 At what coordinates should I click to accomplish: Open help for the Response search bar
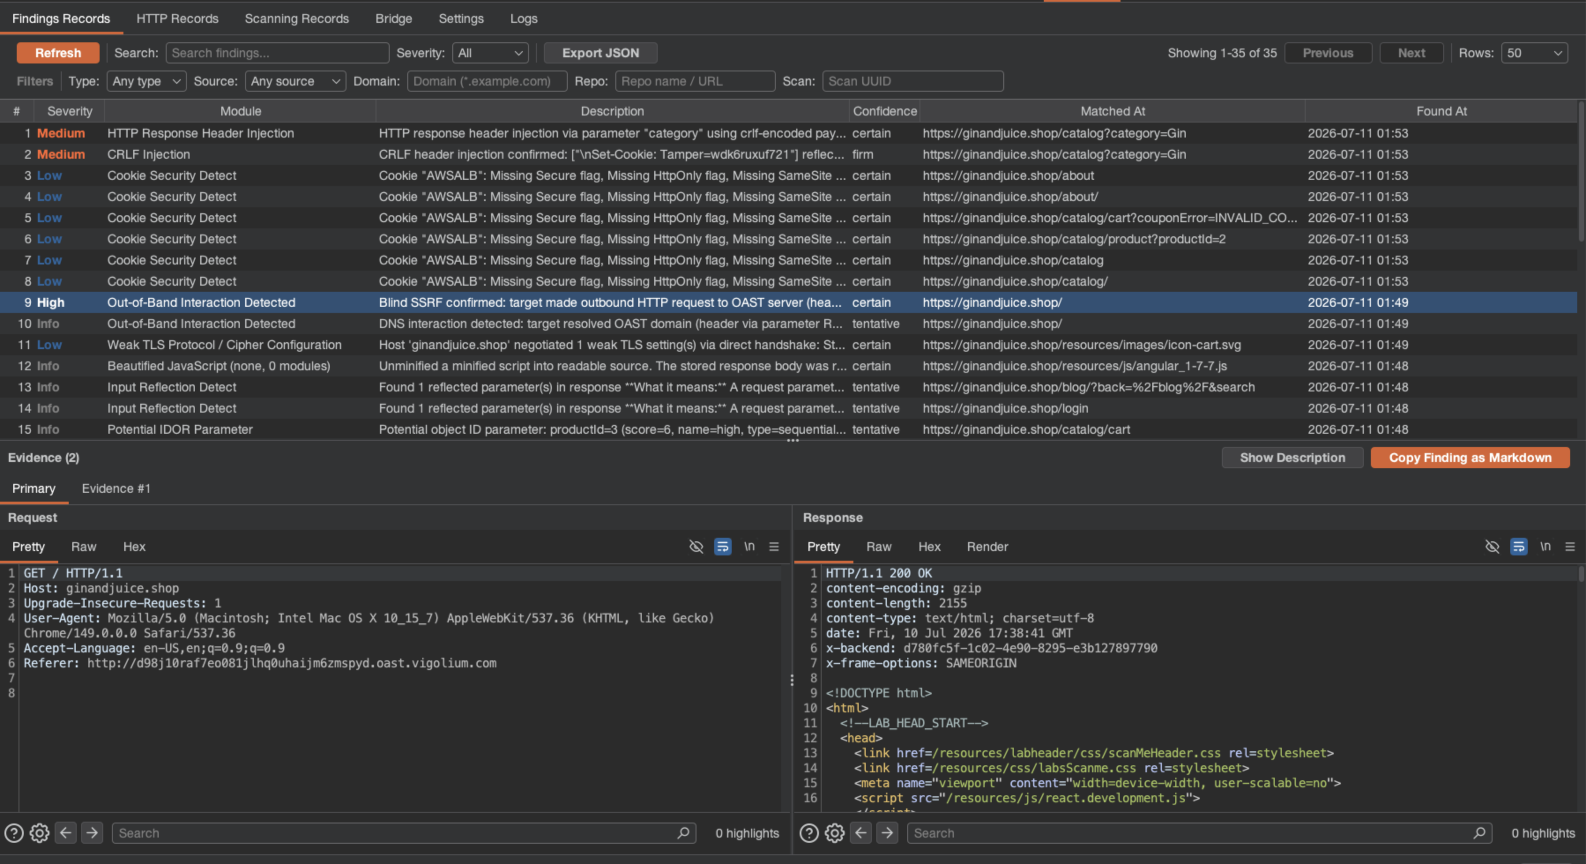[809, 833]
